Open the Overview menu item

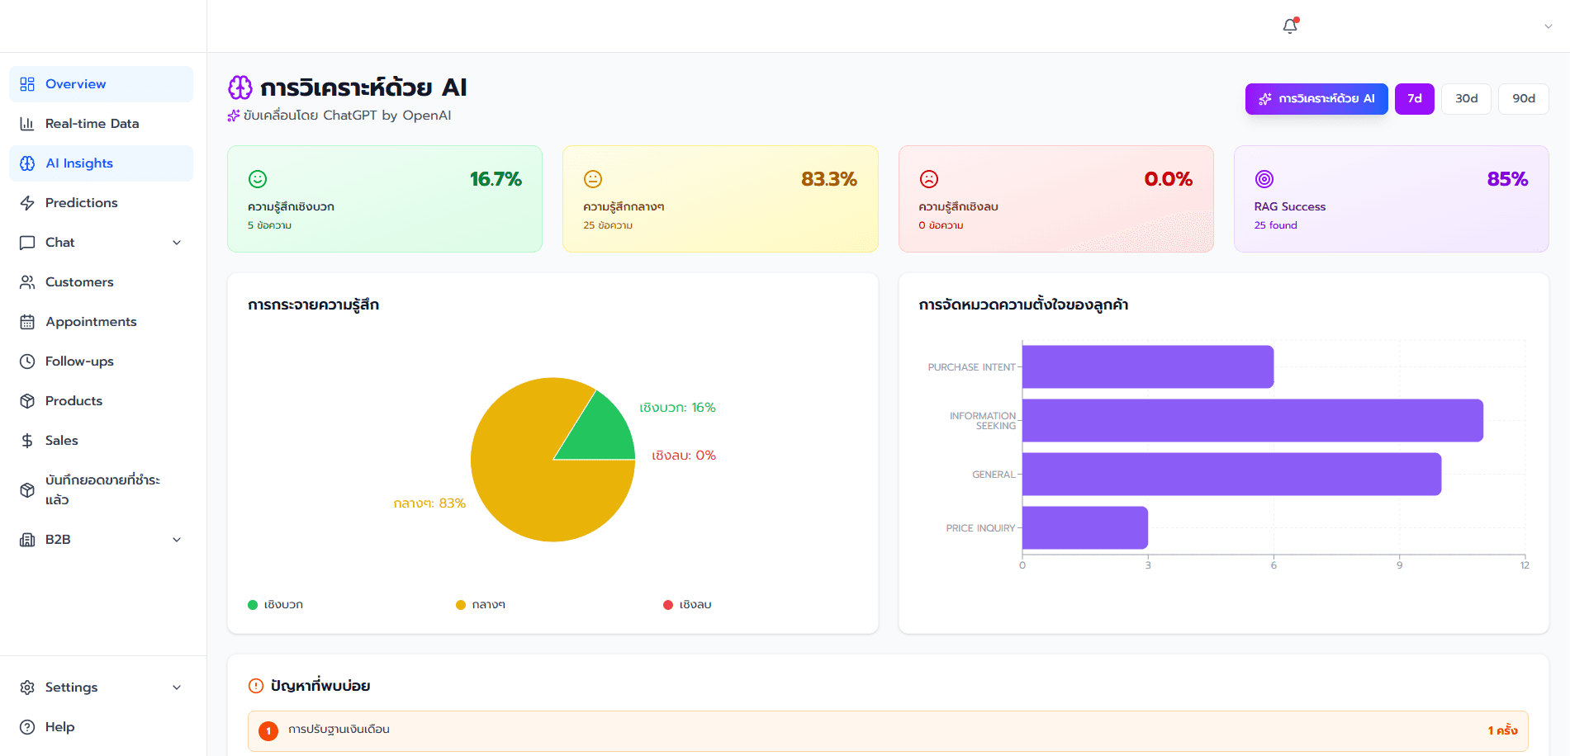coord(101,84)
